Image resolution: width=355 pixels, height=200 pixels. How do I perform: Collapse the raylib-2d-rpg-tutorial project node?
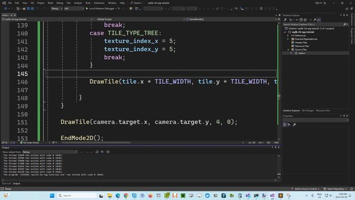285,32
